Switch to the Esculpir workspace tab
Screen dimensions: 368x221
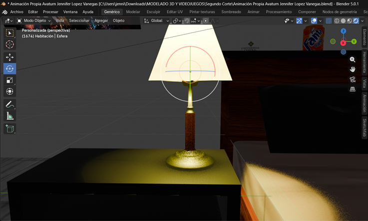[153, 11]
